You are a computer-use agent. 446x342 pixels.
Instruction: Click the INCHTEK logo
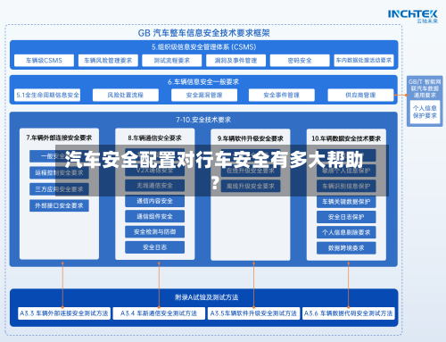413,16
